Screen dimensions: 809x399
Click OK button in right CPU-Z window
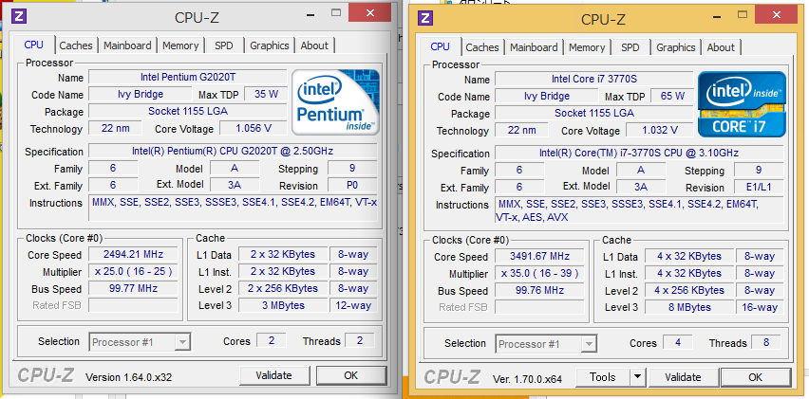[x=755, y=377]
